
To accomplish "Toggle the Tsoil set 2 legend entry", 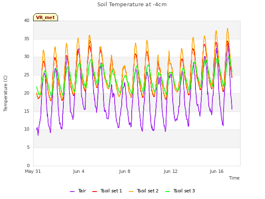I will tap(144, 191).
